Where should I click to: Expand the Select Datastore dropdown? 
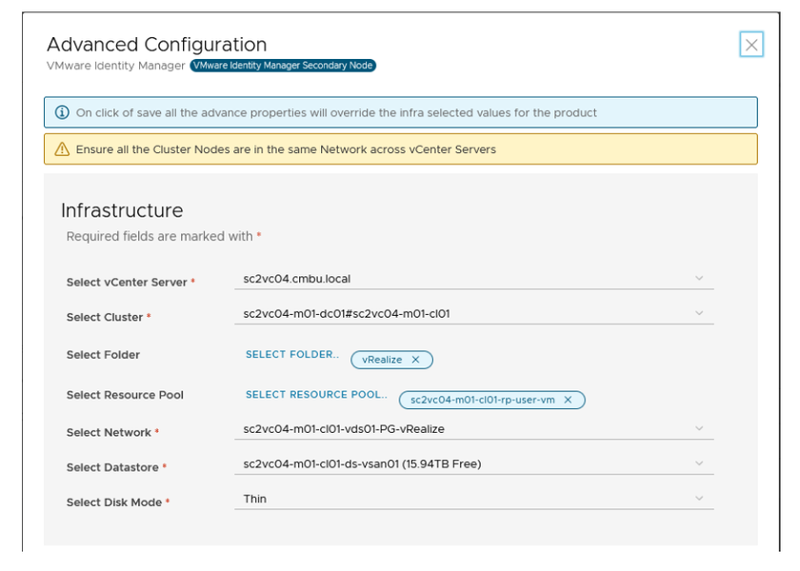tap(473, 464)
